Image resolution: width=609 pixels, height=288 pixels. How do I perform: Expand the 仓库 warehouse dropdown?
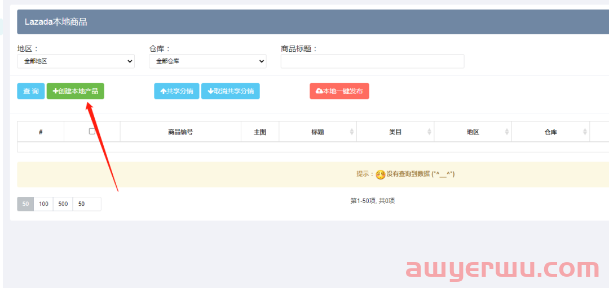(207, 61)
